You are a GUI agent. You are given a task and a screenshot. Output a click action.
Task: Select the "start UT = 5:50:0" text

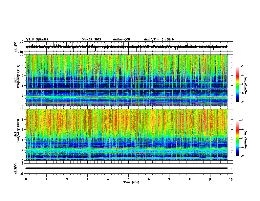159,39
